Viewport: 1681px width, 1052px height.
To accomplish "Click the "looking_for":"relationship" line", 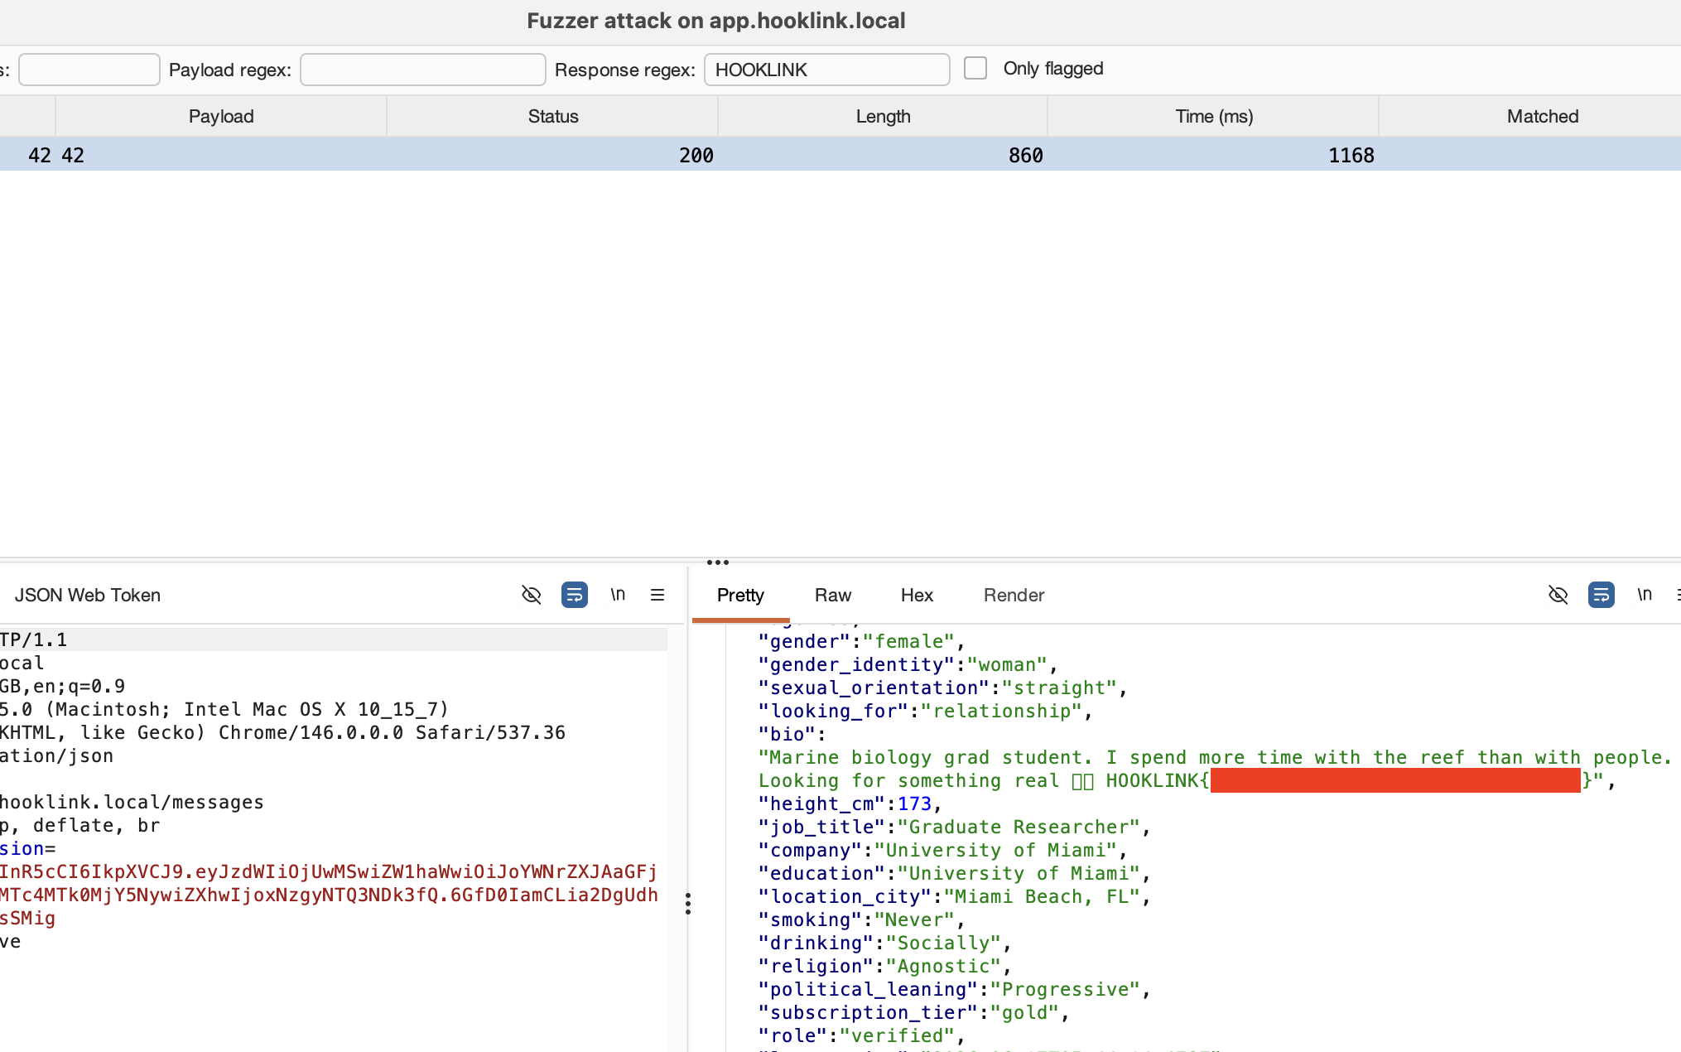I will (926, 711).
